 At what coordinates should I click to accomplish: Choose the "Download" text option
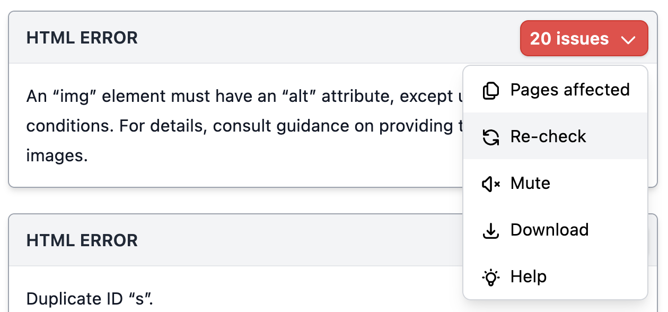tap(549, 230)
